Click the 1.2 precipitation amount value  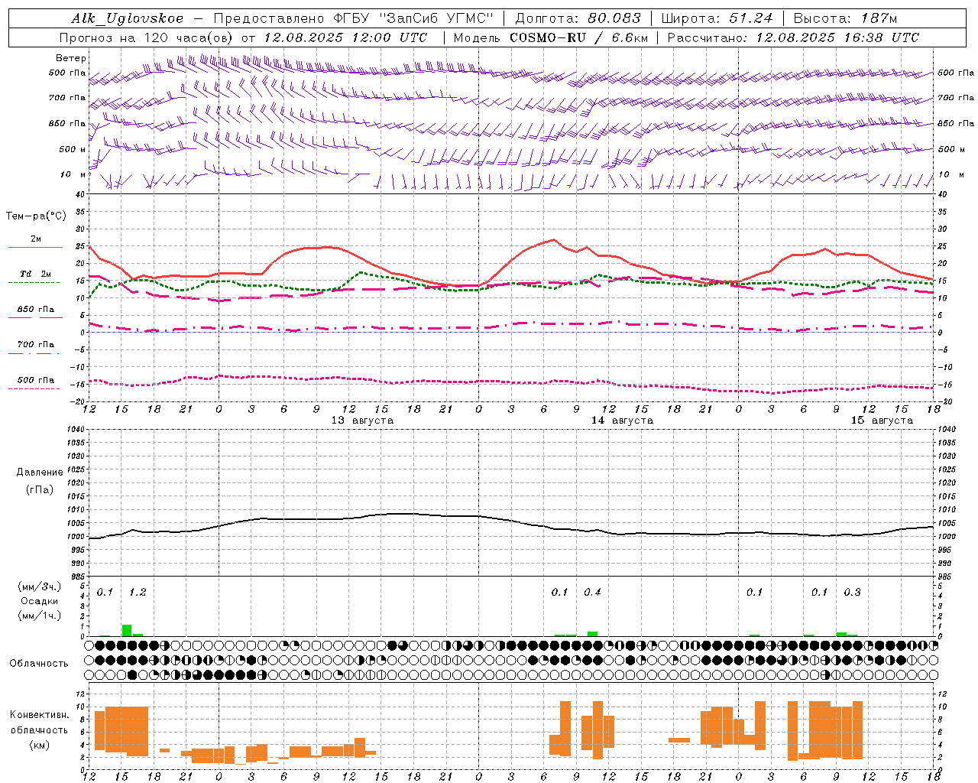coord(138,593)
